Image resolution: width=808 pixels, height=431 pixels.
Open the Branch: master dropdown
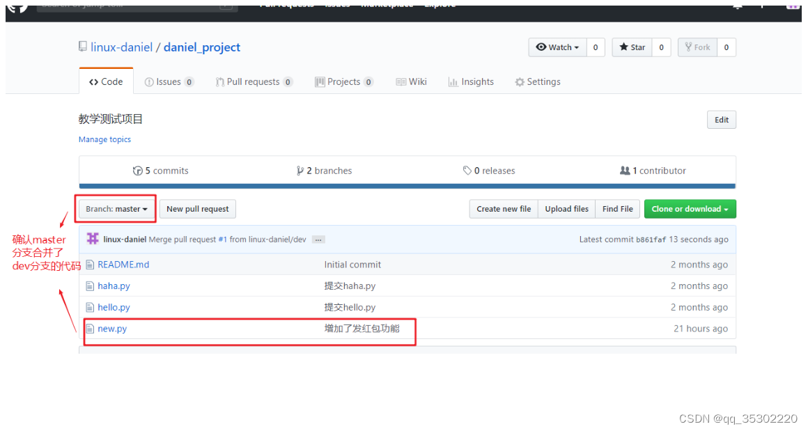coord(116,209)
